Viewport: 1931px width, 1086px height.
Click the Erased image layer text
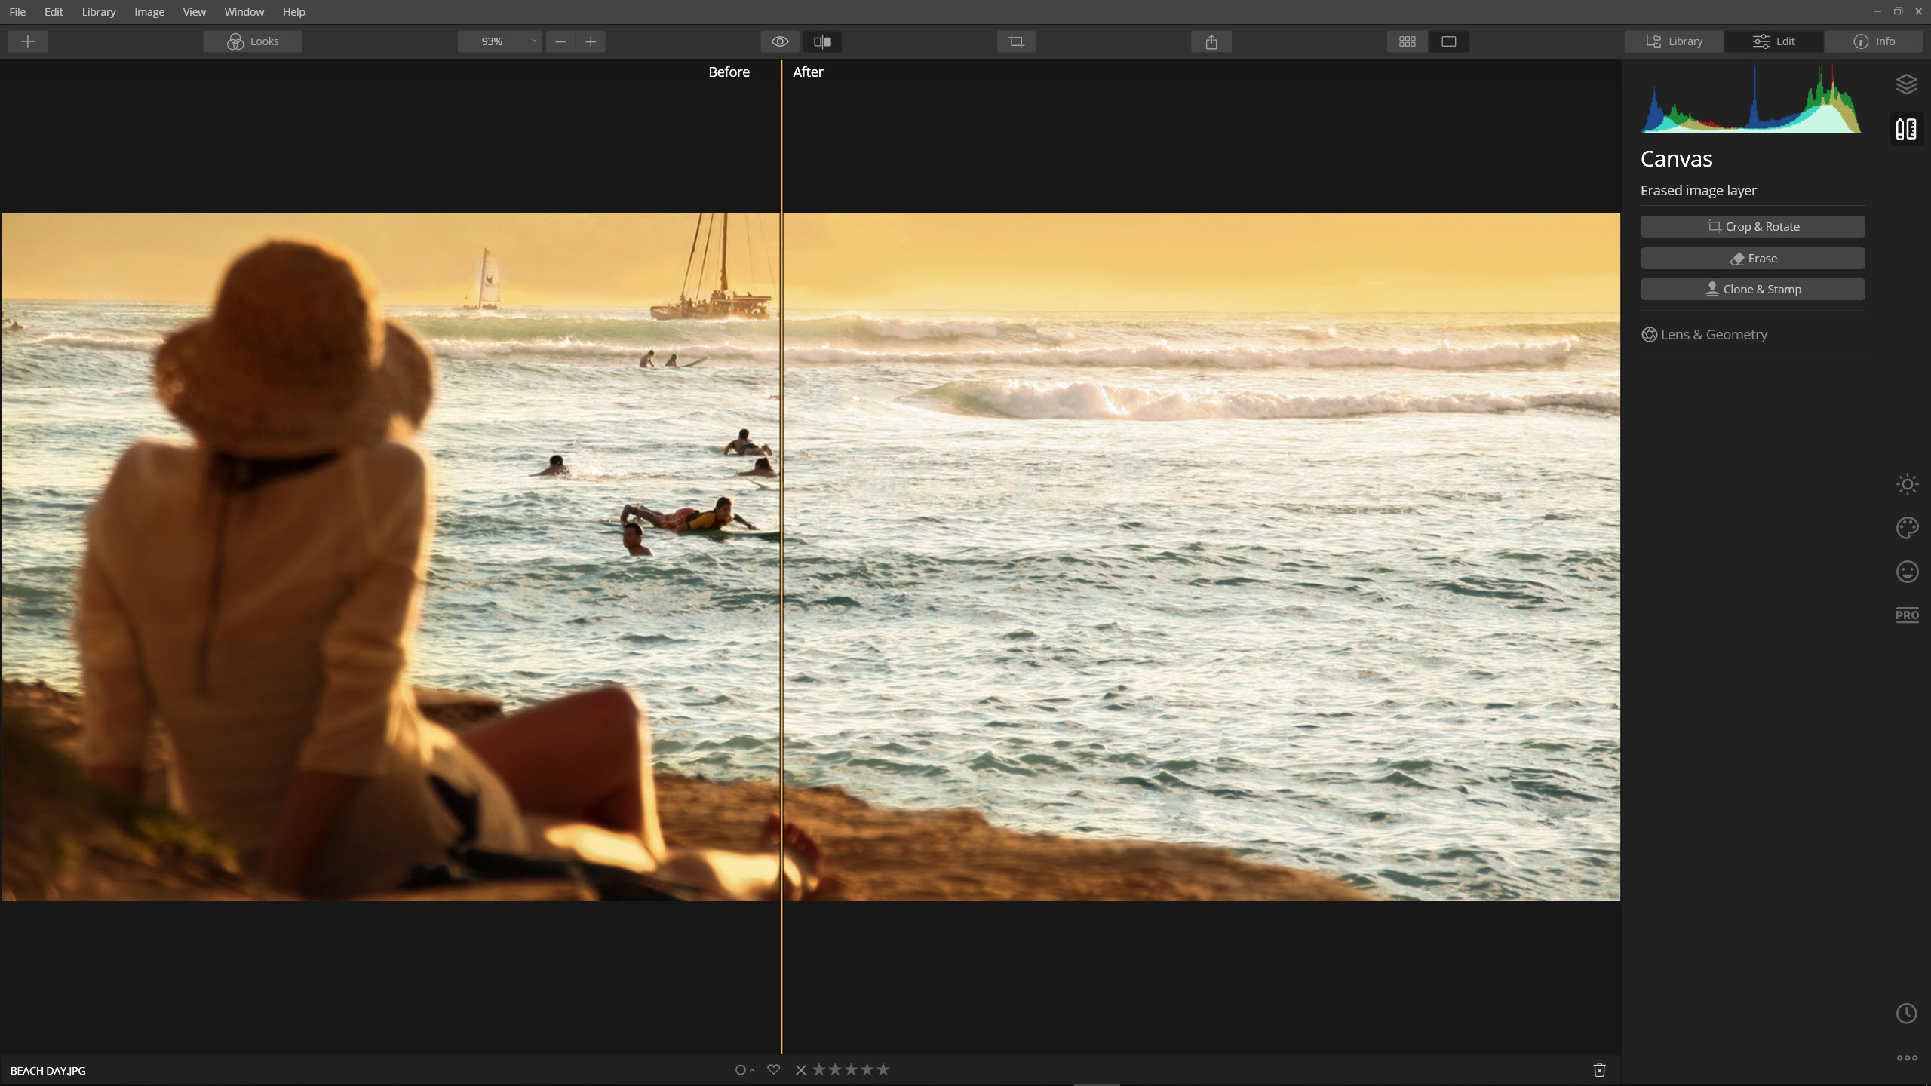pyautogui.click(x=1699, y=191)
